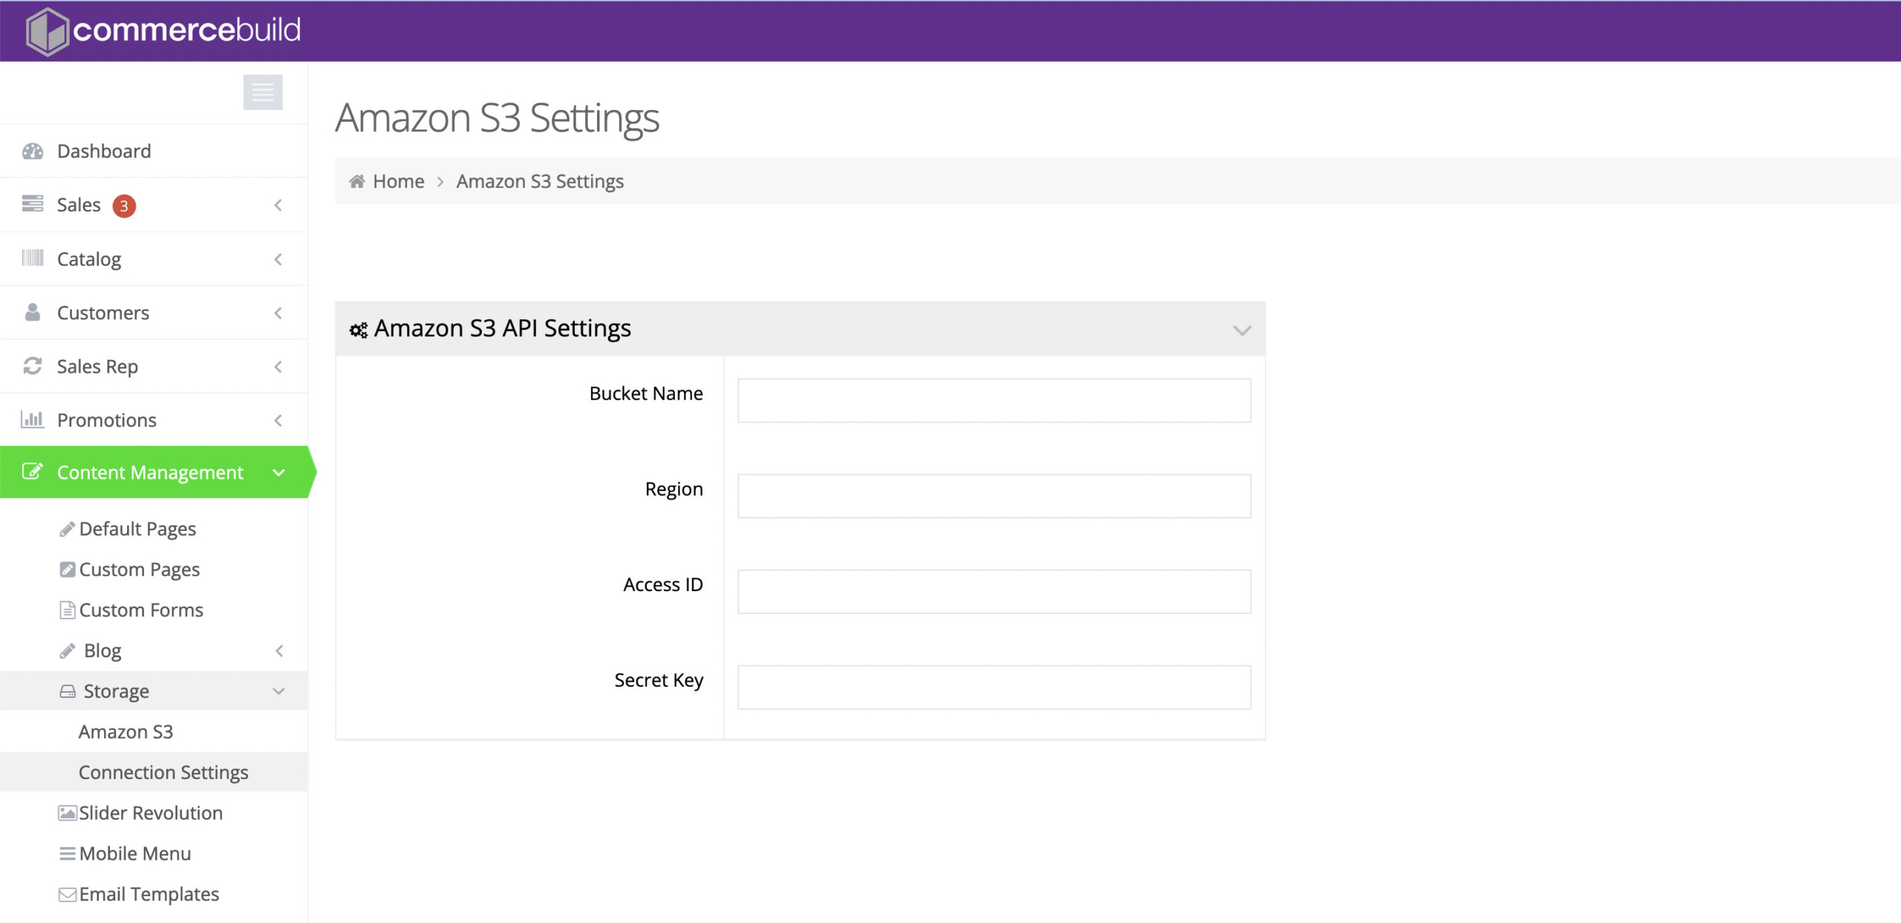Click the Amazon S3 Settings breadcrumb
The width and height of the screenshot is (1901, 923).
(x=540, y=181)
